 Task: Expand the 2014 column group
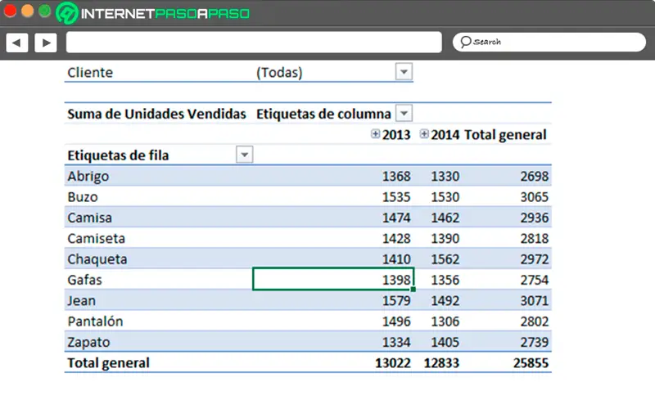point(424,134)
